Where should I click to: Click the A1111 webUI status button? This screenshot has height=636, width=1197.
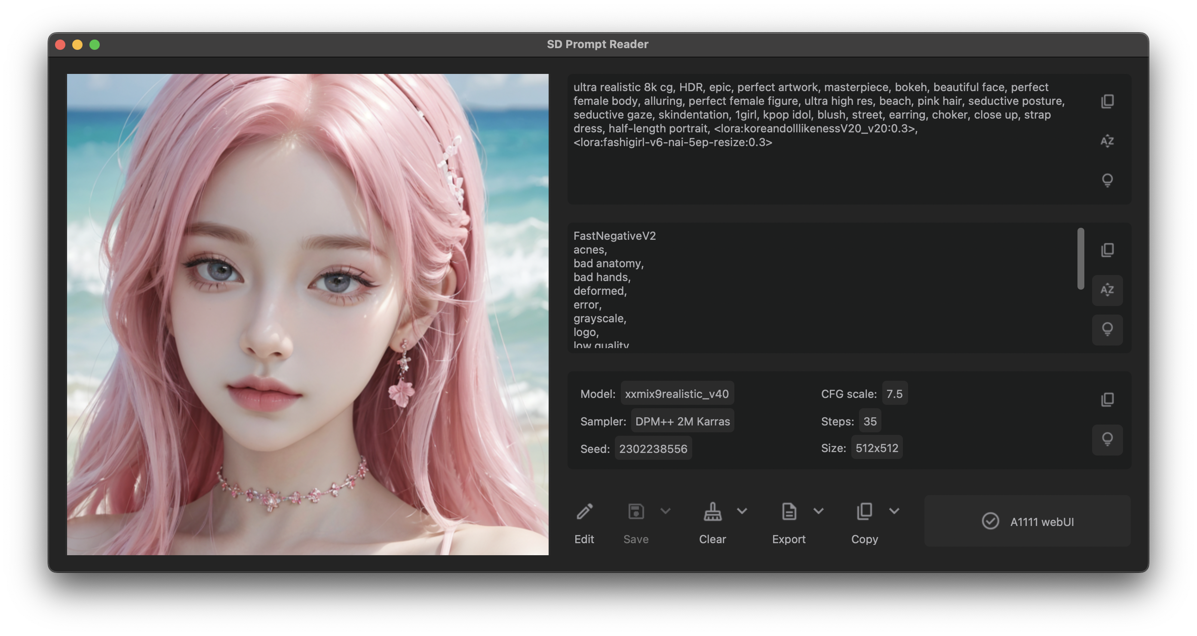(x=1028, y=521)
